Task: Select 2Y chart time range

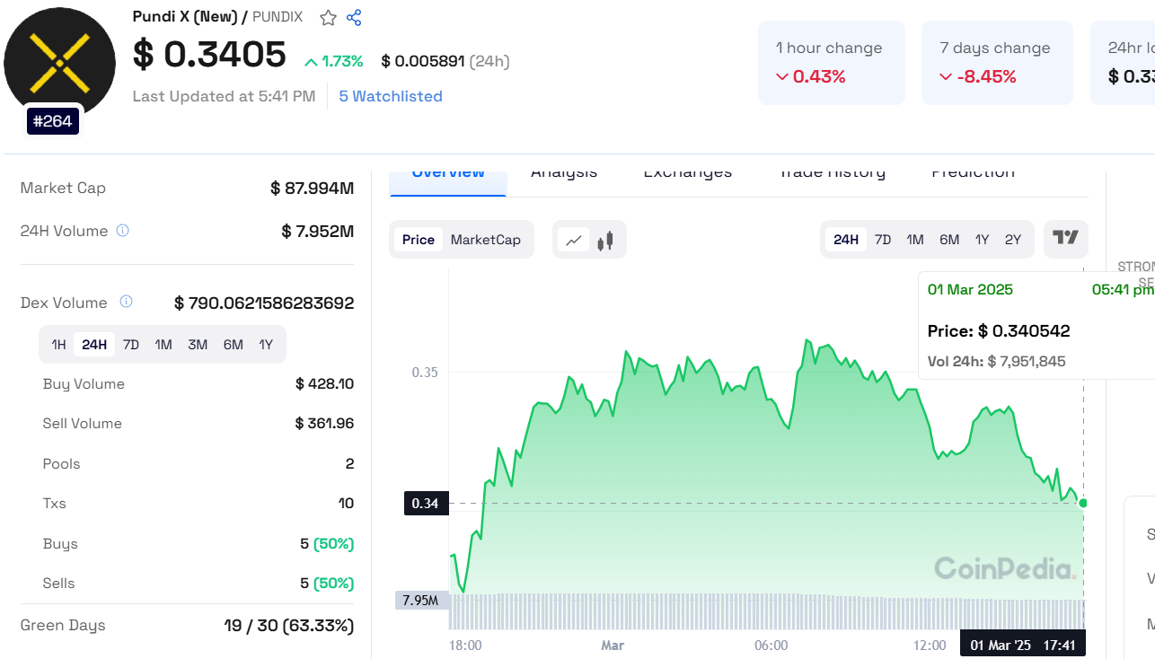Action: tap(1013, 240)
